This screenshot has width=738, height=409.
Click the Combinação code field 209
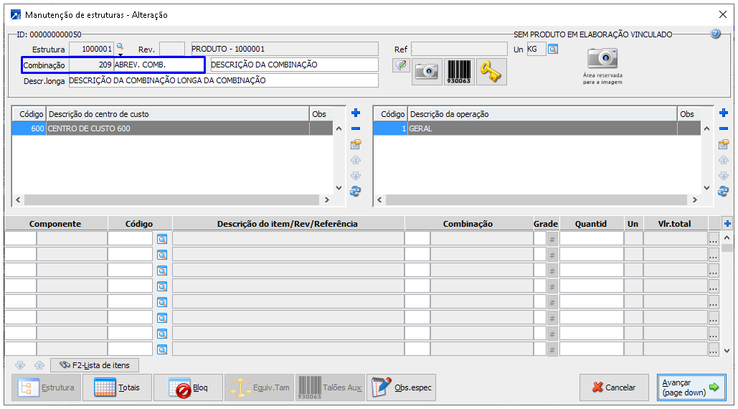[x=91, y=65]
